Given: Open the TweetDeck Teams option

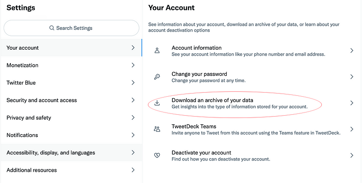Looking at the screenshot, I should pos(194,127).
